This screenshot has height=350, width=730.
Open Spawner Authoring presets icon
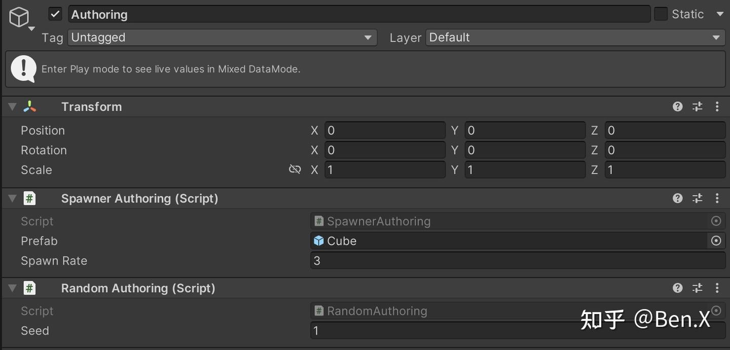click(x=698, y=198)
